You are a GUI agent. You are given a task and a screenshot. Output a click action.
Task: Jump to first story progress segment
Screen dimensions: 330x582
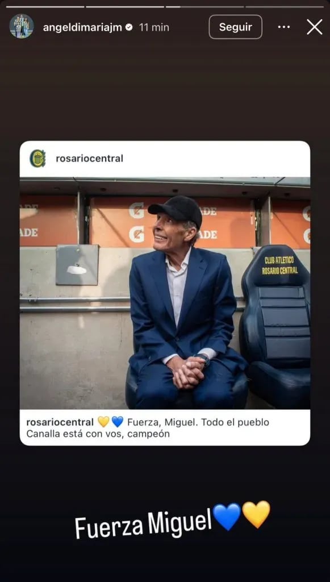pyautogui.click(x=45, y=7)
